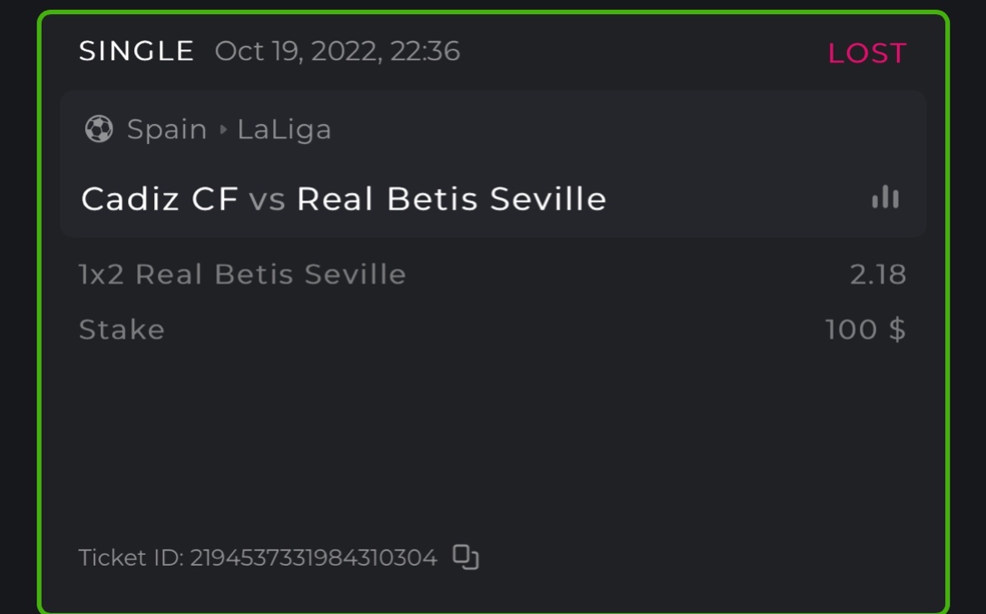The width and height of the screenshot is (986, 614).
Task: Select the Cadiz CF team name
Action: coord(160,199)
